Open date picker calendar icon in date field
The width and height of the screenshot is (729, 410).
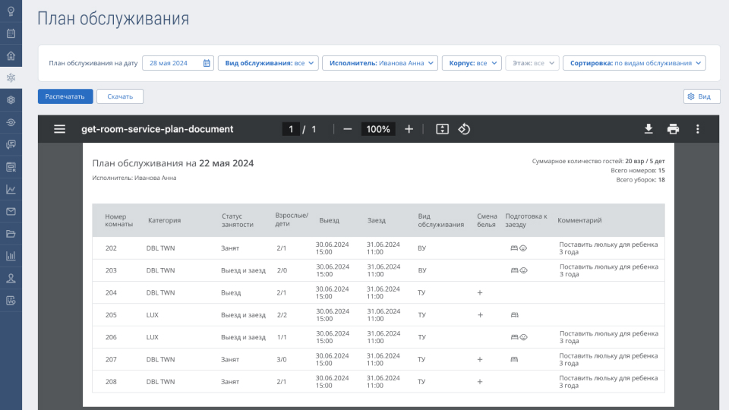[x=207, y=63]
